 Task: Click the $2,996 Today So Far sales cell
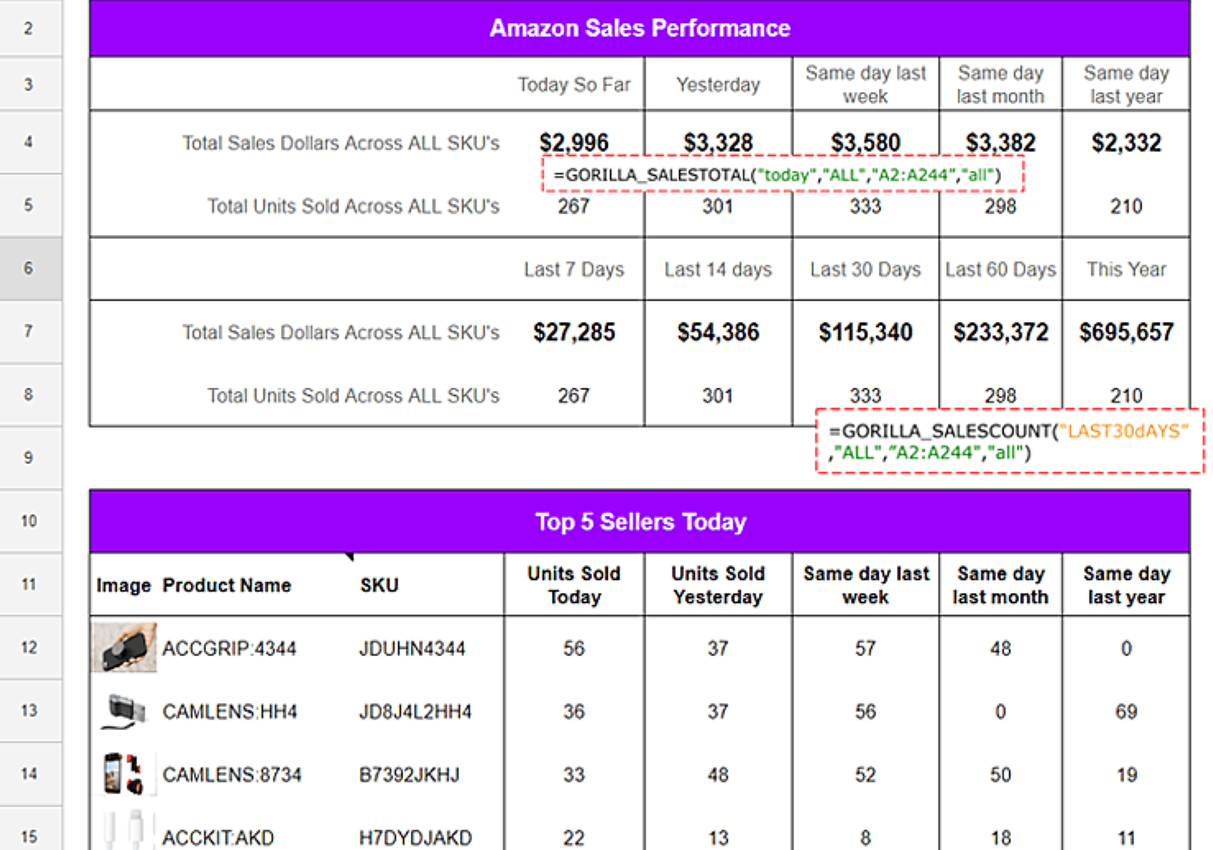pyautogui.click(x=573, y=142)
